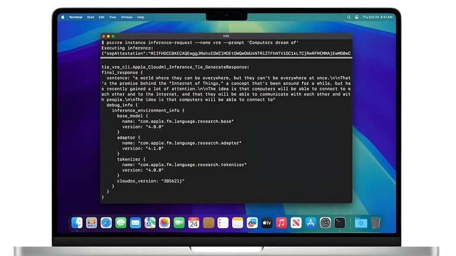Viewport: 456px width, 256px height.
Task: Start FaceTime from the Dock
Action: click(x=179, y=223)
